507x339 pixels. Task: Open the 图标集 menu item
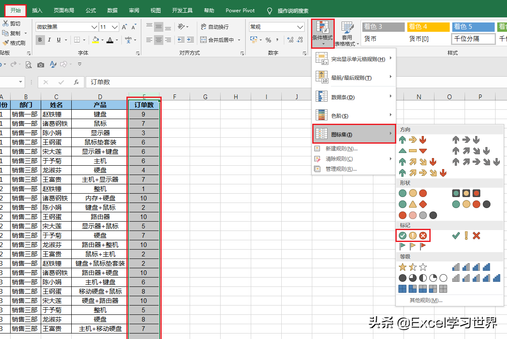click(x=354, y=134)
